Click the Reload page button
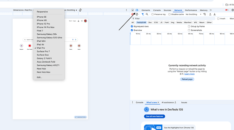Image resolution: width=234 pixels, height=130 pixels. tap(187, 79)
